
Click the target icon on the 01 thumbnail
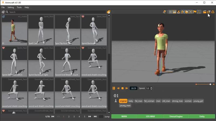(4, 17)
